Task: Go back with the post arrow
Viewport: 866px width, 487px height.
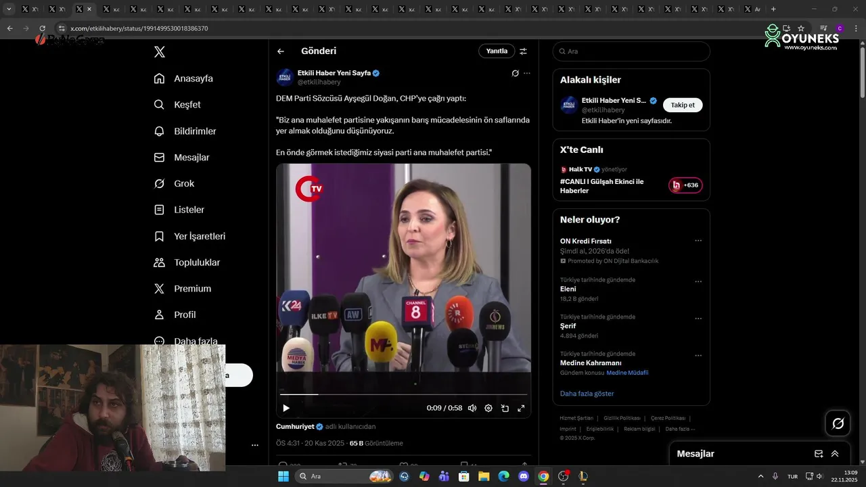Action: pyautogui.click(x=281, y=51)
